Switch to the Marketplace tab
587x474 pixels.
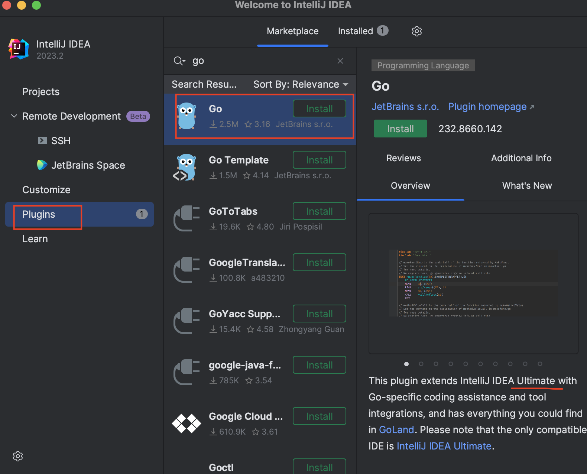coord(293,31)
